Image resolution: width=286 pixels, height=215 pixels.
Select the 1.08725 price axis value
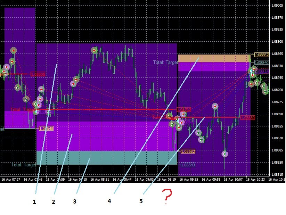click(277, 102)
